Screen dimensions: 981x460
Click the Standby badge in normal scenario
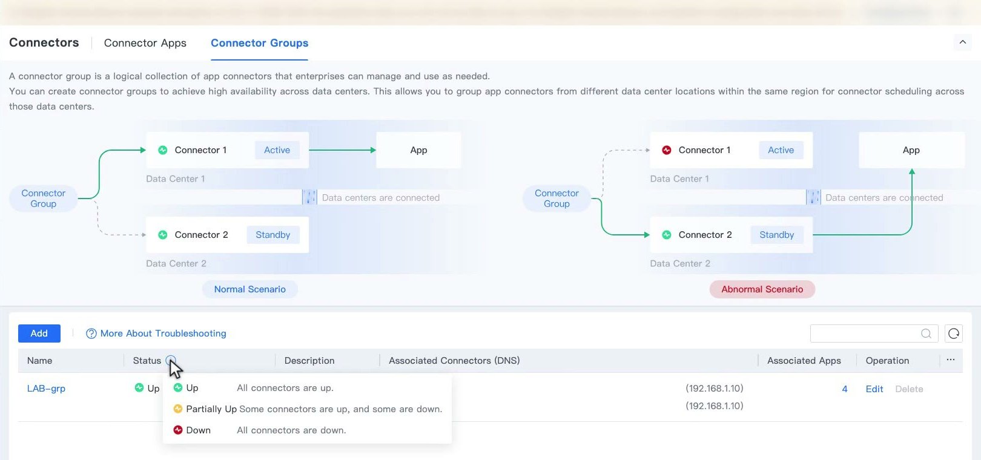tap(273, 235)
